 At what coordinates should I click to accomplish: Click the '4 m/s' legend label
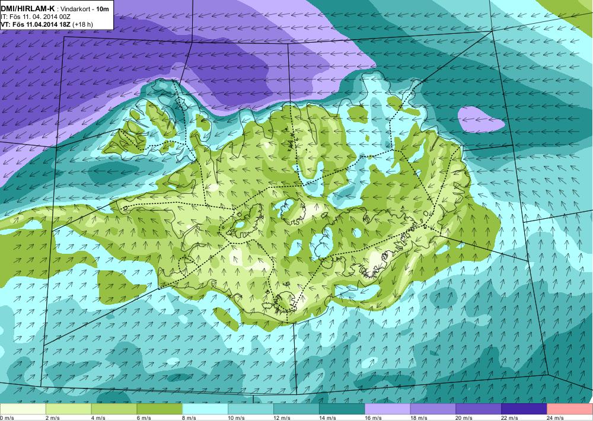click(98, 417)
